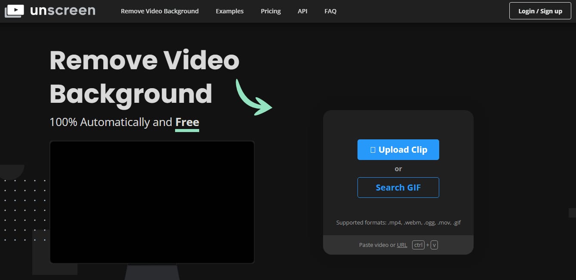Image resolution: width=576 pixels, height=280 pixels.
Task: Open the Remove Video Background page
Action: 160,11
